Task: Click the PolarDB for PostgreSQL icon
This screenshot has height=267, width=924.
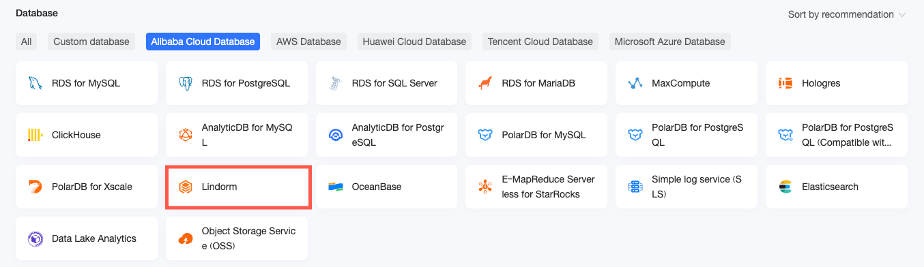Action: 635,135
